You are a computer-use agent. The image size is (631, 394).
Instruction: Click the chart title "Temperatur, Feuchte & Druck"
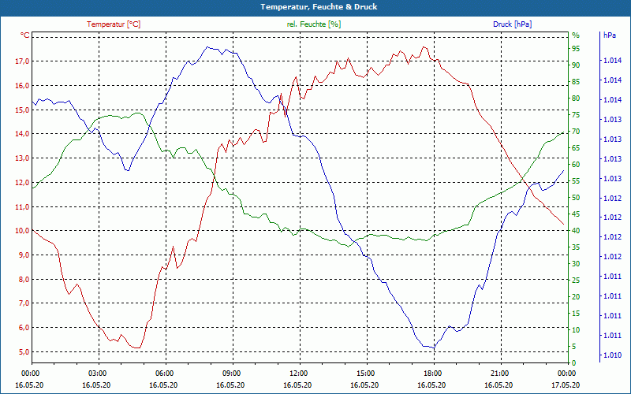tap(319, 7)
